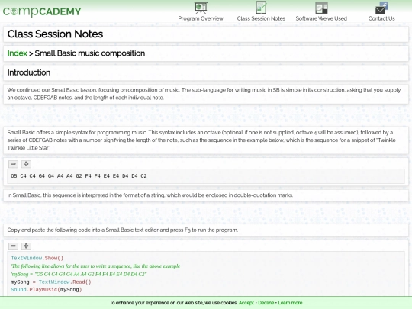The width and height of the screenshot is (412, 309).
Task: Click the CompCademy logo
Action: (x=42, y=11)
